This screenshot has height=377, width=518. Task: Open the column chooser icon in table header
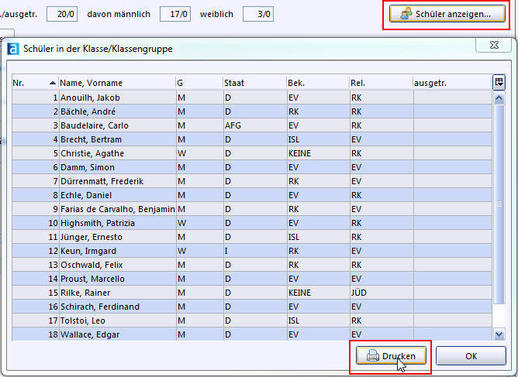499,82
